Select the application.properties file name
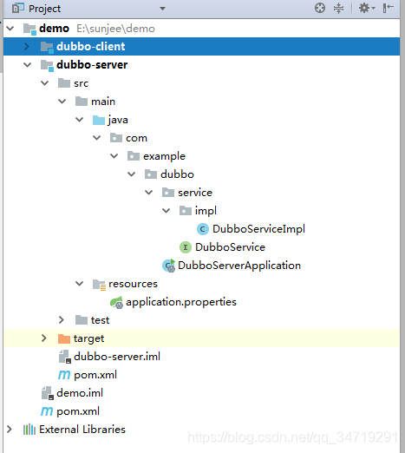 [x=181, y=302]
